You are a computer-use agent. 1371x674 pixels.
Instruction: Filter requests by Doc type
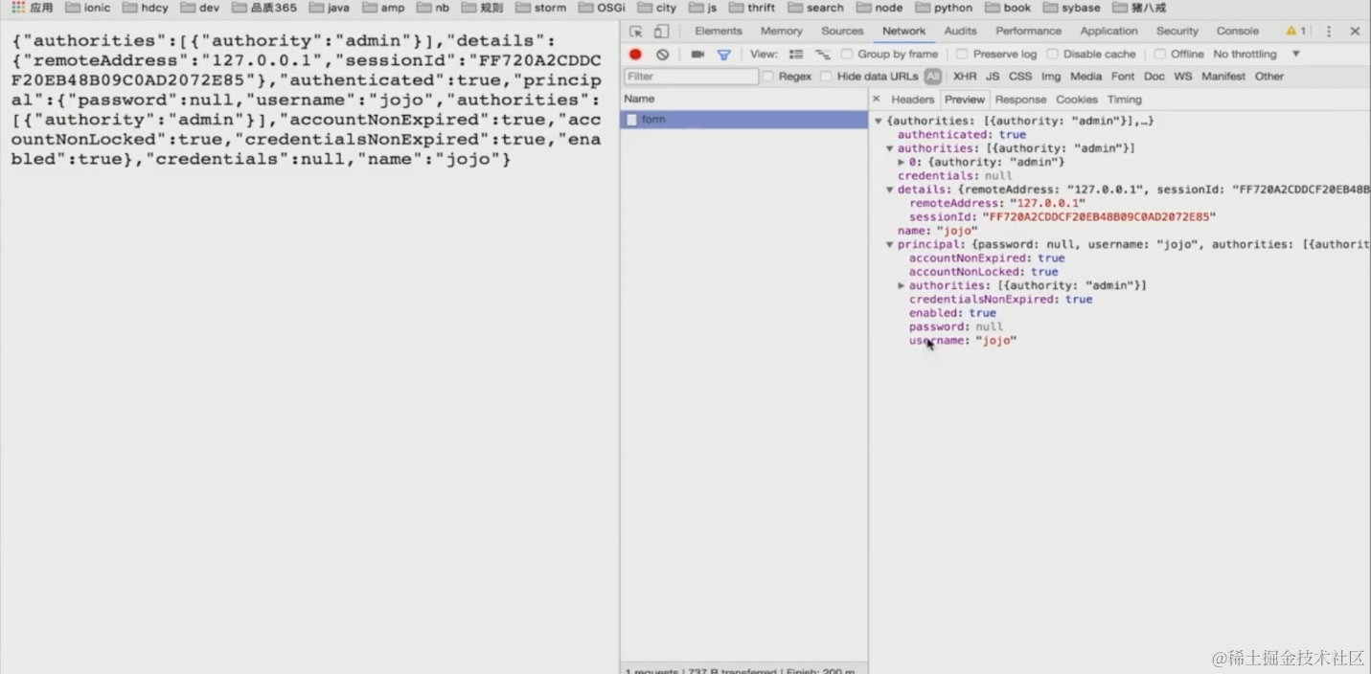[1154, 77]
